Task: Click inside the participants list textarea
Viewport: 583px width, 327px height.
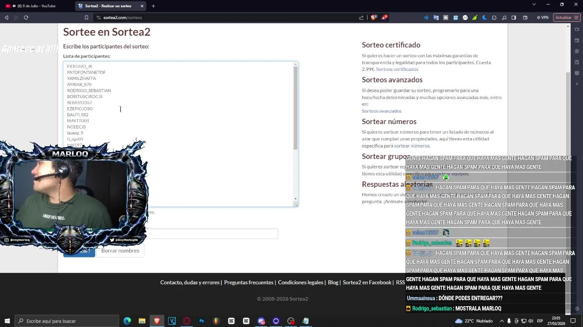Action: tap(180, 134)
